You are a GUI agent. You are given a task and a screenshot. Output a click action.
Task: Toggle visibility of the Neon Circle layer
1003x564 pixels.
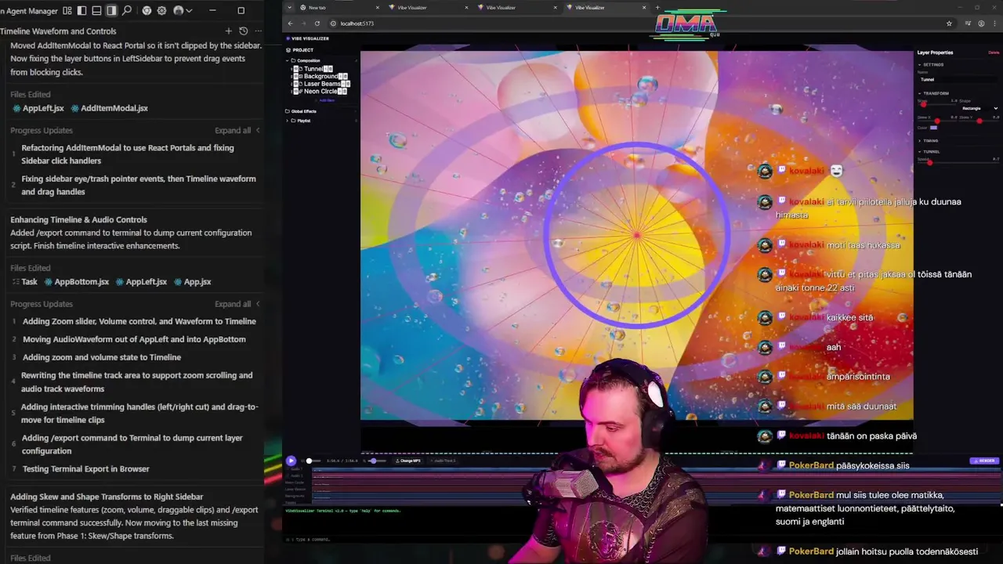pos(296,91)
